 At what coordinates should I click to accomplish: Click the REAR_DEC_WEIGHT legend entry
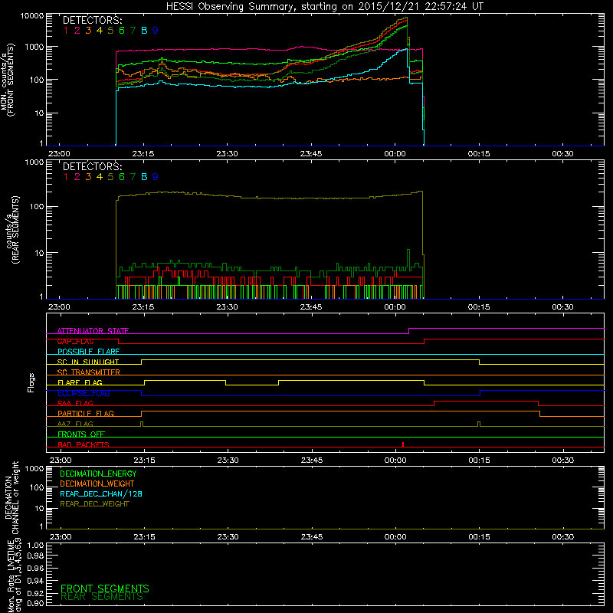coord(94,504)
